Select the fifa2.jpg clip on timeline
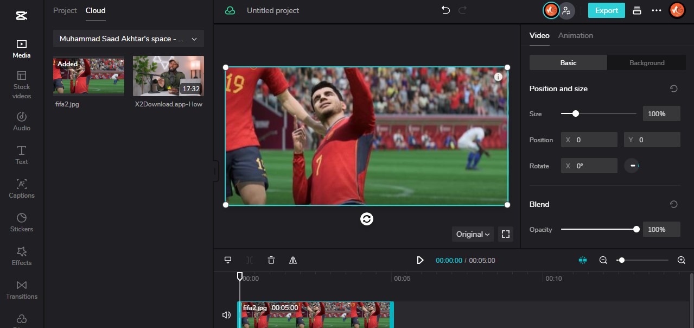Screen dimensions: 694x328 point(315,315)
